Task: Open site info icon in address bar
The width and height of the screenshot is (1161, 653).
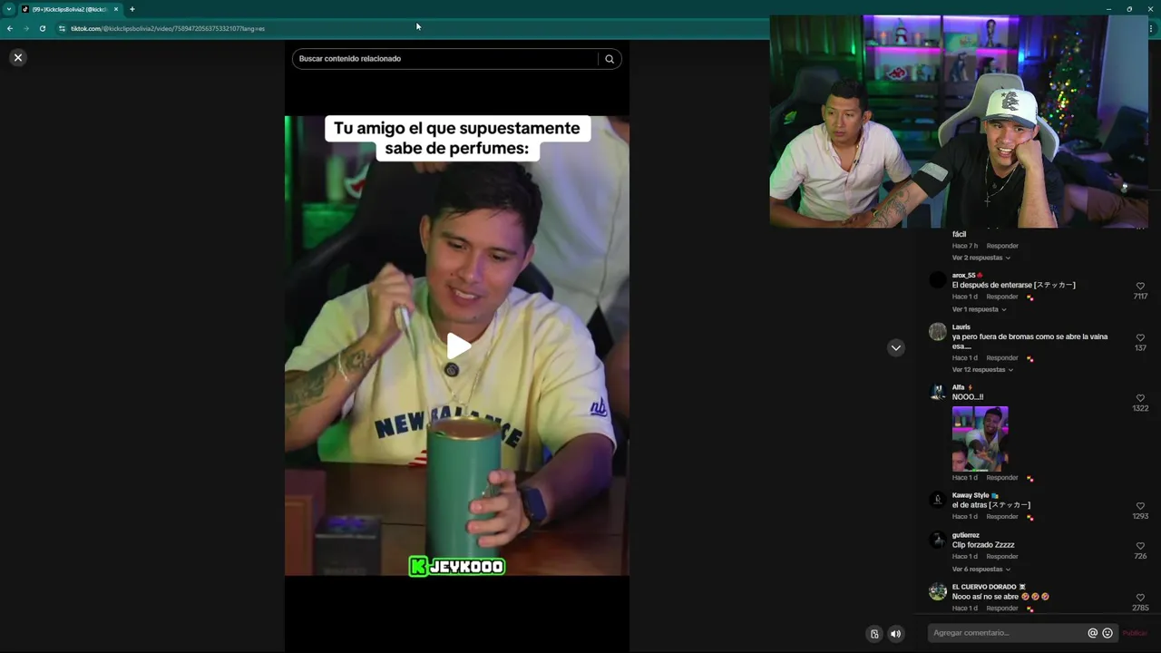Action: (62, 28)
